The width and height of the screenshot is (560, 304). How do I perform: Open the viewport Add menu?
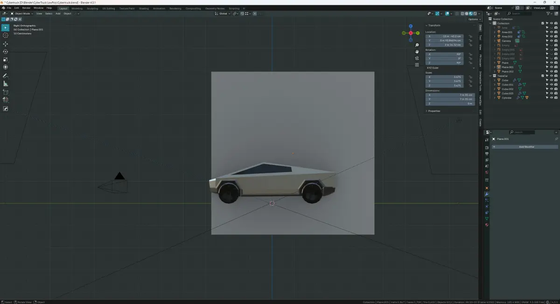[58, 14]
